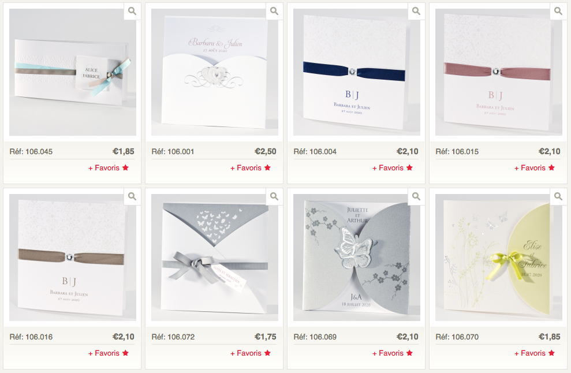
Task: Mark card 106.015 as Favoris
Action: 535,168
